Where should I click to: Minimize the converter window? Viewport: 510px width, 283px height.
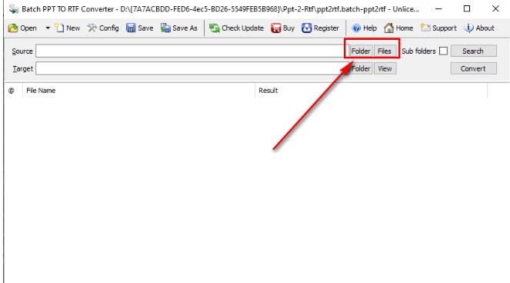438,8
